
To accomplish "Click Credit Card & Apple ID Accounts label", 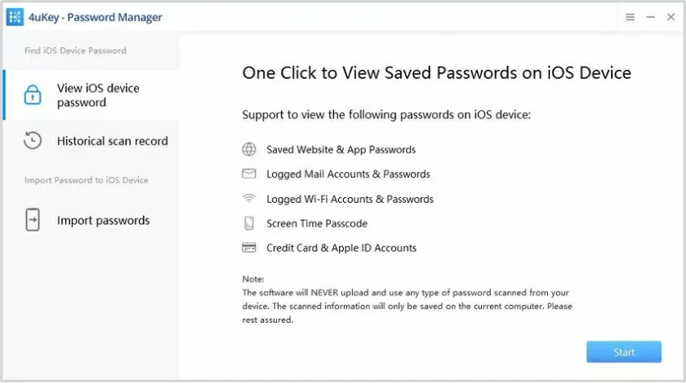I will 341,248.
